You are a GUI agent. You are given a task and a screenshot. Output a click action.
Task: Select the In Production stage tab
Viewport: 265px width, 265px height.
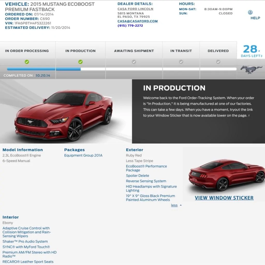(80, 51)
